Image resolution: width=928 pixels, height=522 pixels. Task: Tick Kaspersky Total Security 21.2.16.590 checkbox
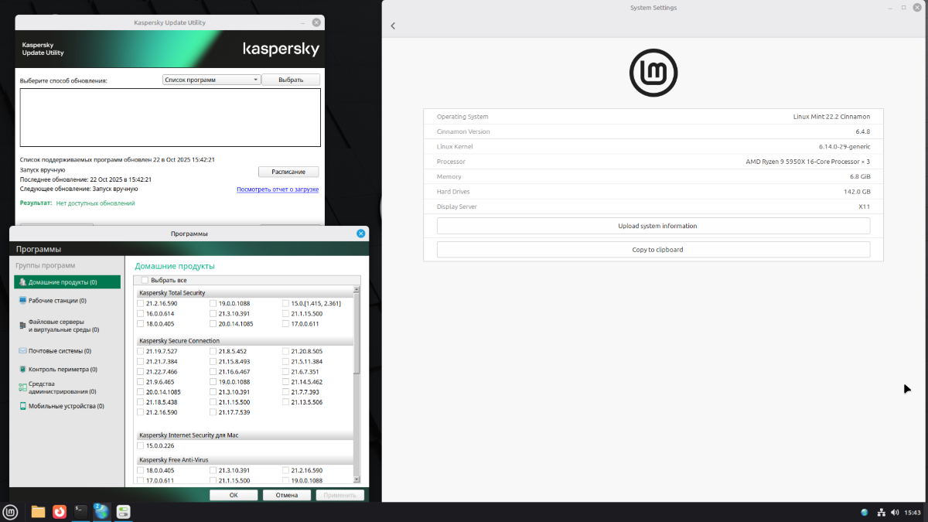pos(141,304)
